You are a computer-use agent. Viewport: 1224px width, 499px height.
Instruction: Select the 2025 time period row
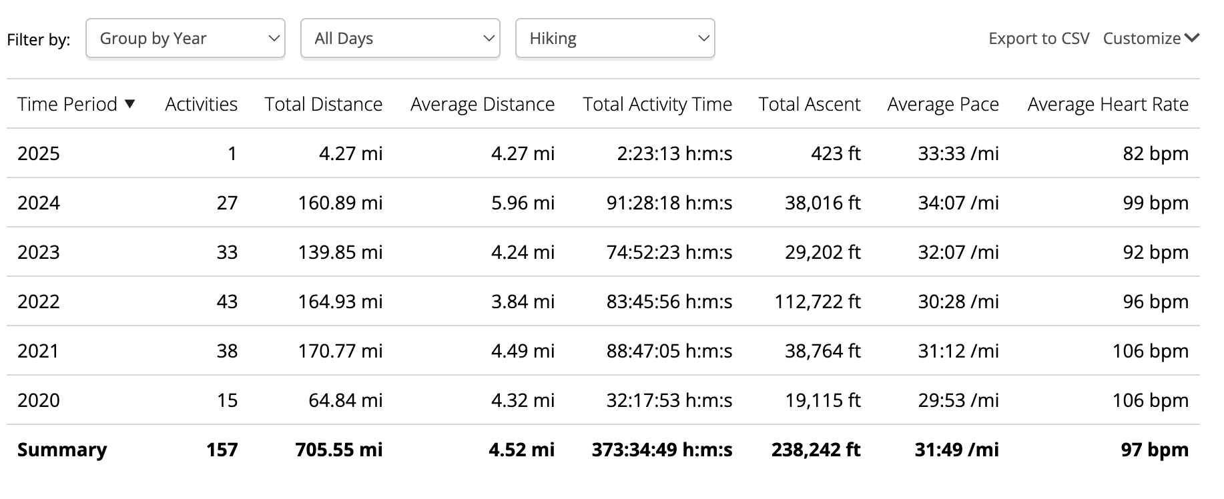603,153
